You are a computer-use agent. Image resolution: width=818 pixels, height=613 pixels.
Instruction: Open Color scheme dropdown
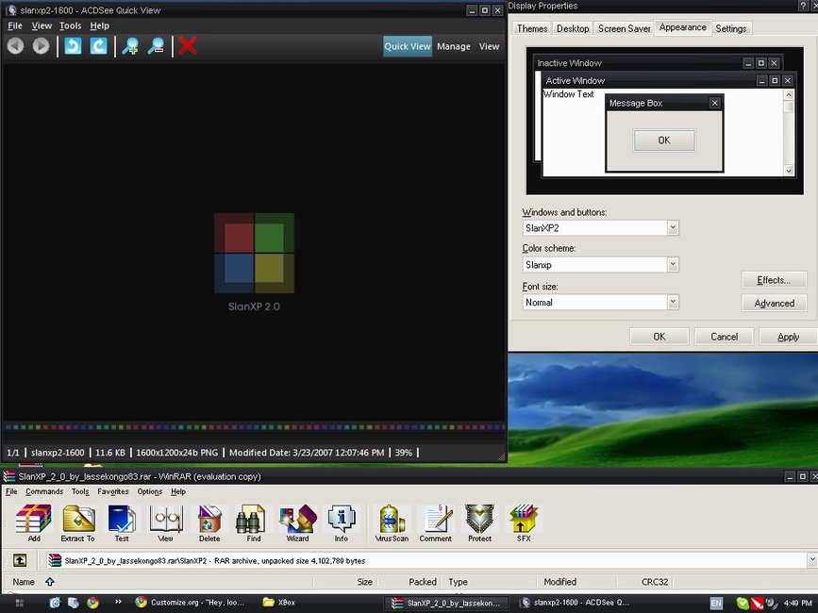[x=673, y=265]
